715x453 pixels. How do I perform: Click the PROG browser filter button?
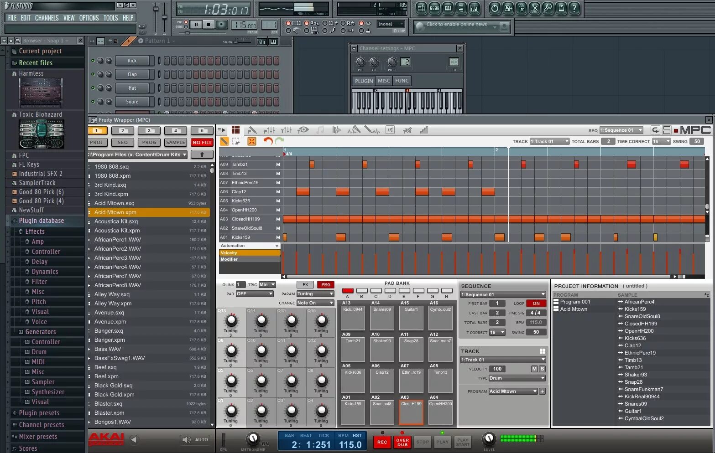click(149, 142)
